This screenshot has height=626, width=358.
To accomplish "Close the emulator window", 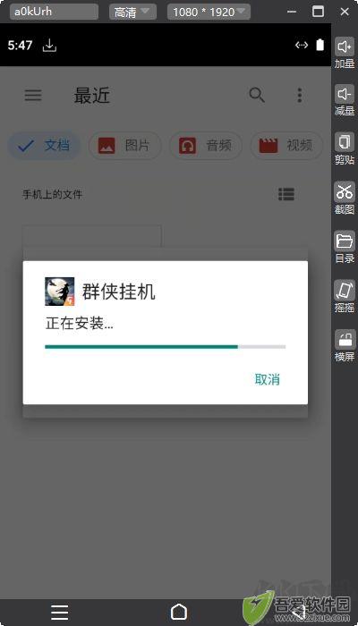I will pos(345,12).
